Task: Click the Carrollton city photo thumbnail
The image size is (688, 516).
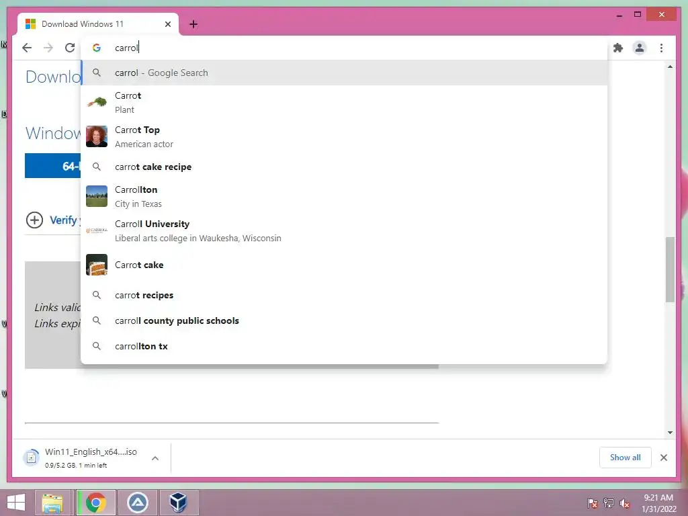Action: (97, 196)
